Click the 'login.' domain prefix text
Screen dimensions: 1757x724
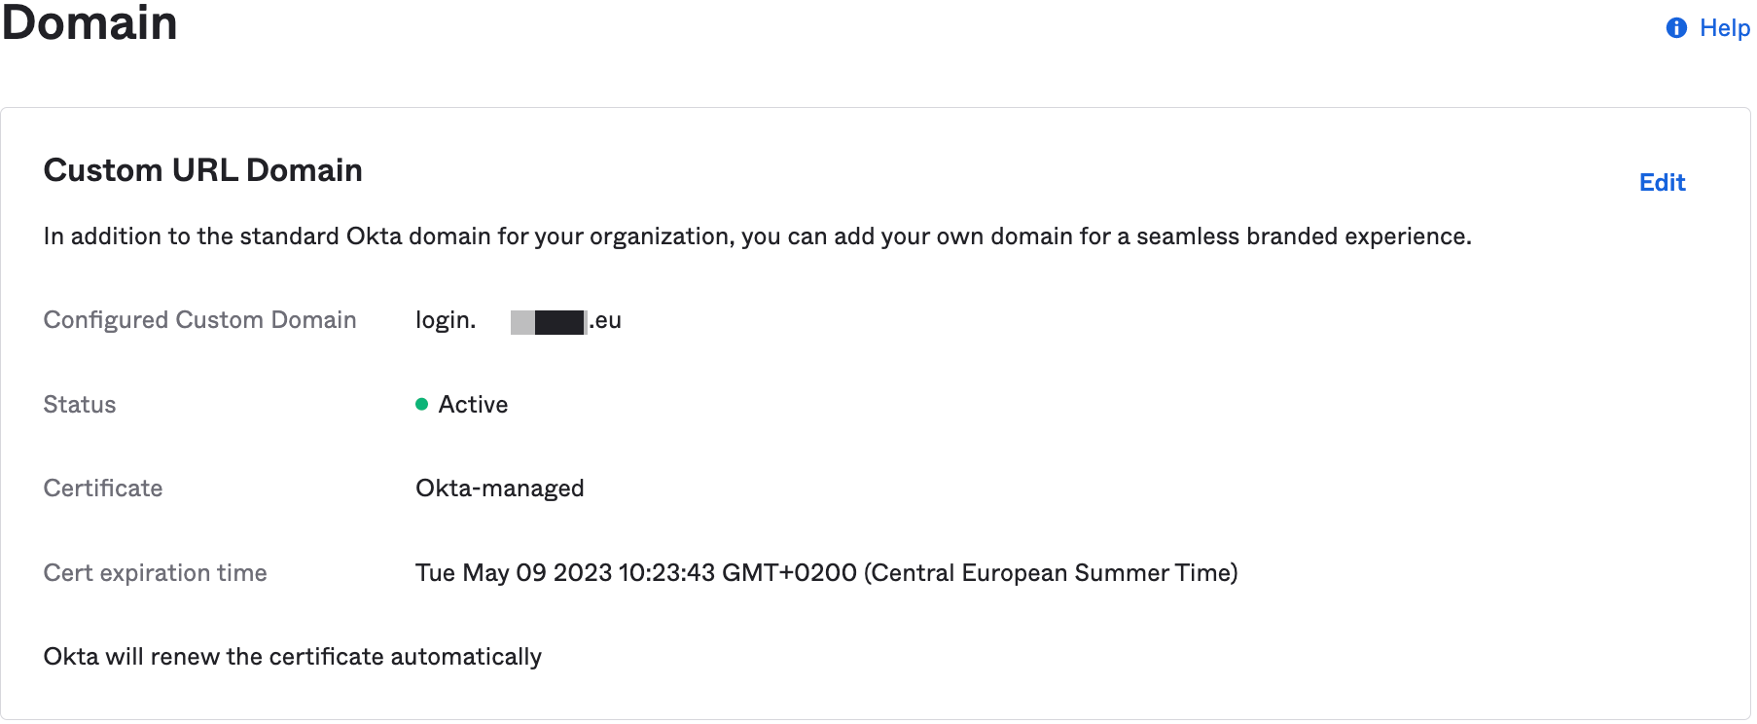point(446,320)
